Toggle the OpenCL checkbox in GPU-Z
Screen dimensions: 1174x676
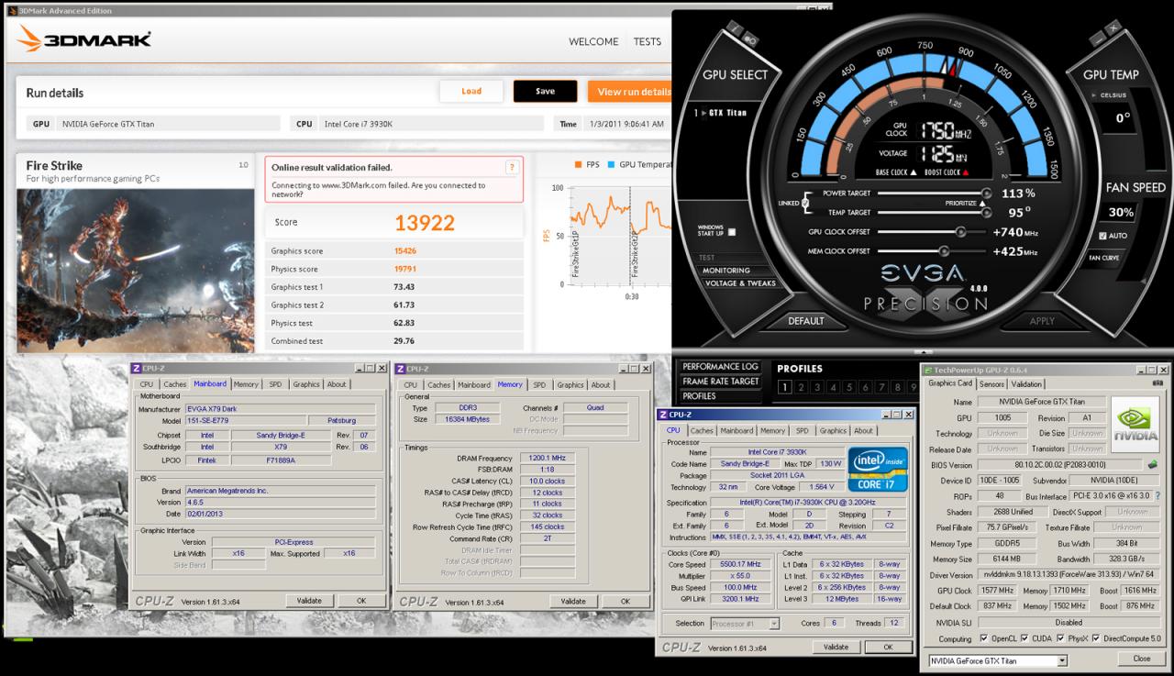pyautogui.click(x=984, y=638)
